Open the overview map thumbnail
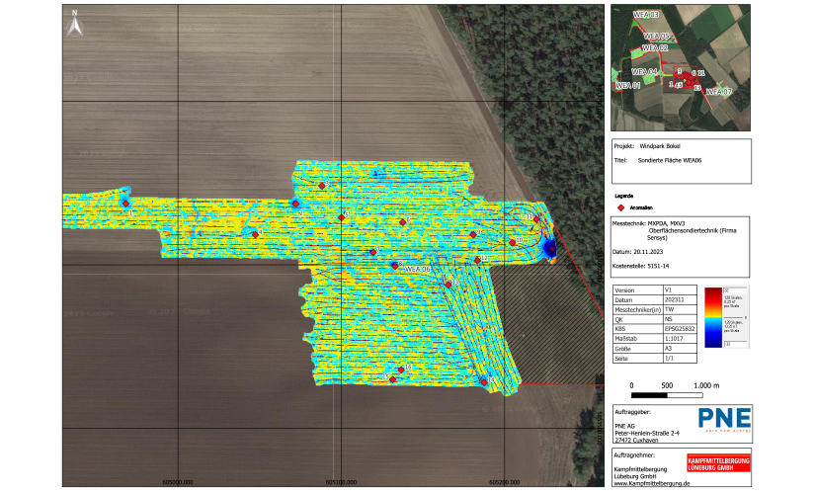Image resolution: width=815 pixels, height=494 pixels. pyautogui.click(x=681, y=67)
